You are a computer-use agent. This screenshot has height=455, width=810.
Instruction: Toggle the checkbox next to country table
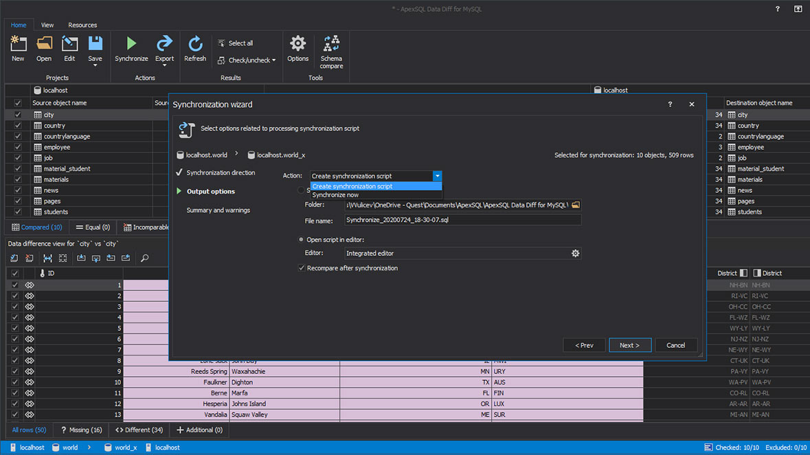click(x=18, y=125)
